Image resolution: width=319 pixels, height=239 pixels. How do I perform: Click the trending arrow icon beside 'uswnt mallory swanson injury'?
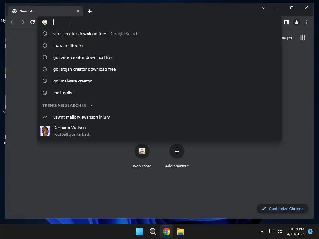(45, 117)
